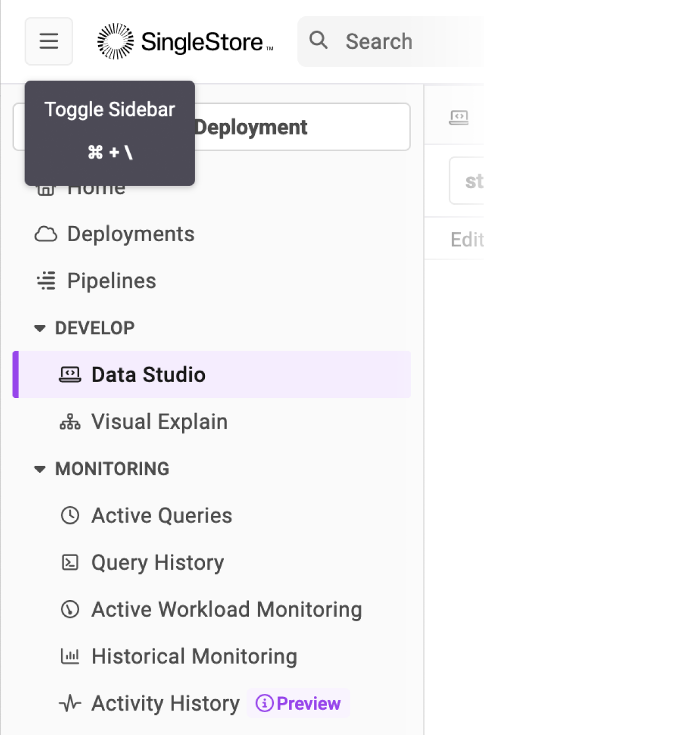Click the Query History terminal icon
Viewport: 694px width, 735px height.
69,563
